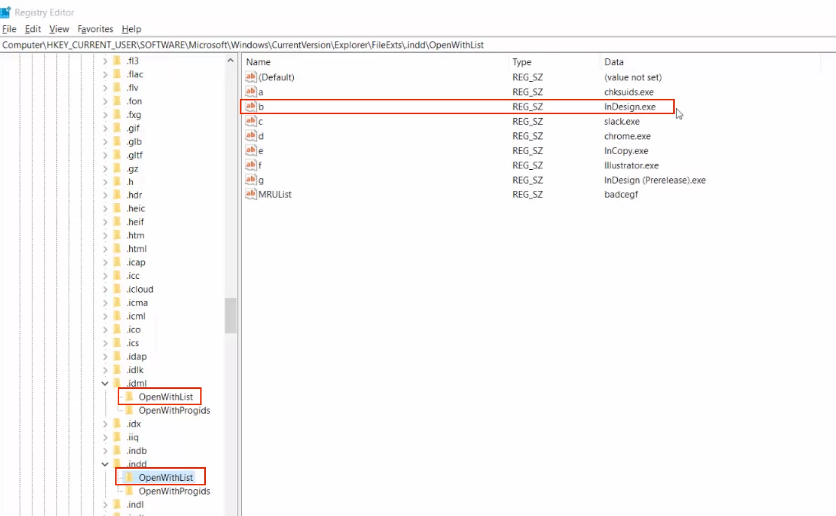Select the .idap key
The image size is (836, 516).
[136, 356]
